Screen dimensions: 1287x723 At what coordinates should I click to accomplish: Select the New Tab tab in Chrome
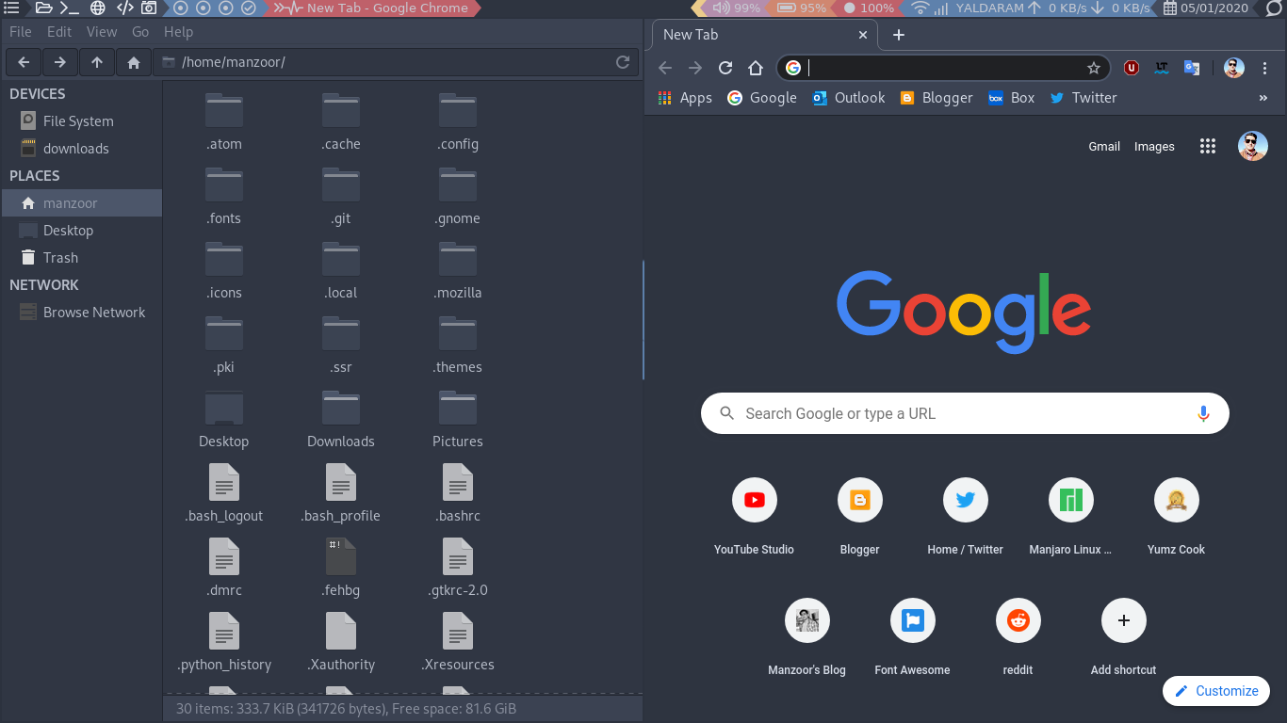(763, 35)
